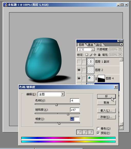Viewport: 131px width, 149px height.
Task: Click the 不透明度 100% field
Action: (x=114, y=49)
